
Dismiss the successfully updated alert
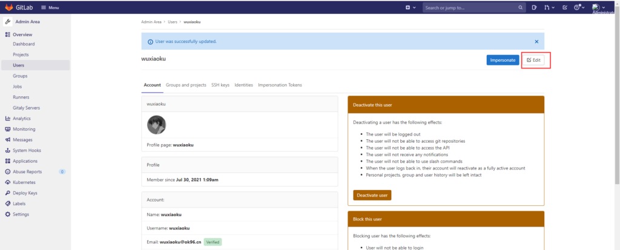click(536, 42)
